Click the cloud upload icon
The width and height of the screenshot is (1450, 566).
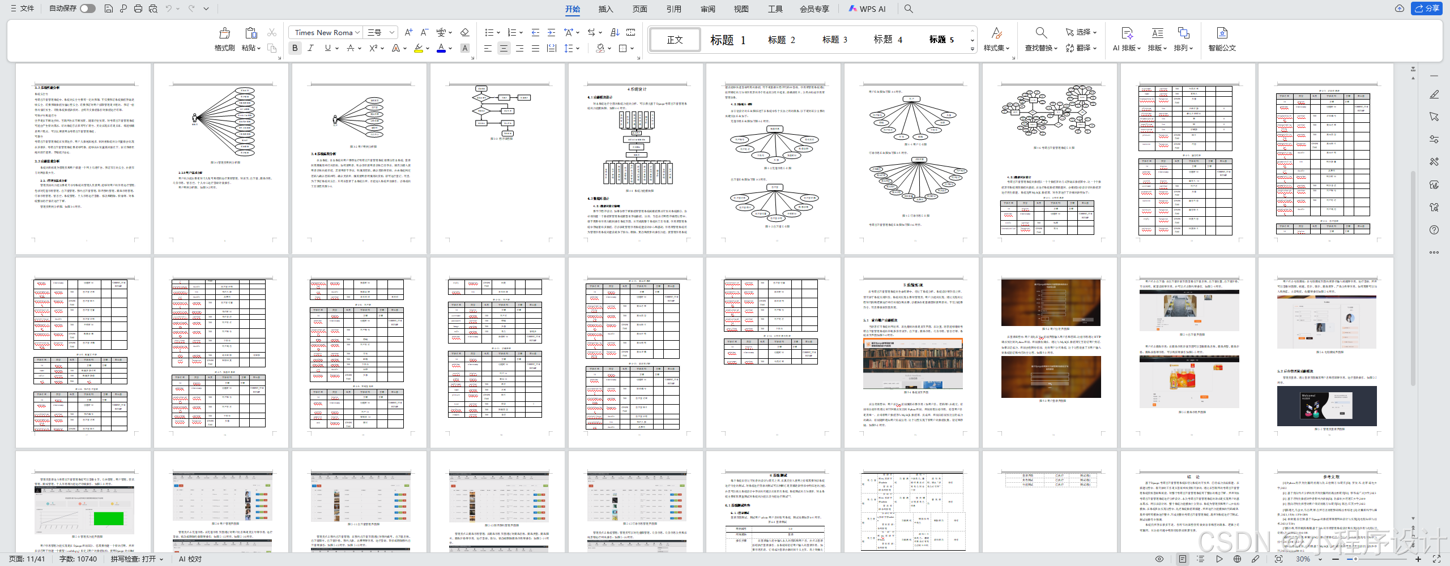tap(1399, 8)
